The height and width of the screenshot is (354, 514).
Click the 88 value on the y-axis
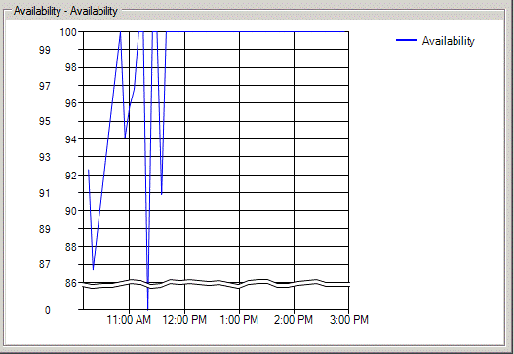tap(71, 247)
